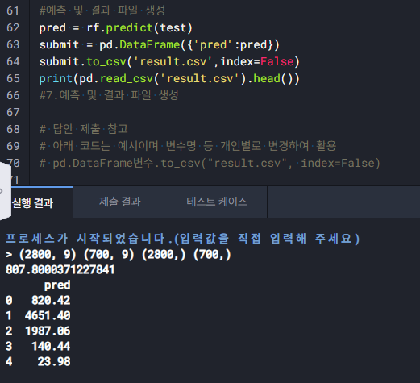
Task: Click the False keyword in index=False
Action: (x=277, y=62)
